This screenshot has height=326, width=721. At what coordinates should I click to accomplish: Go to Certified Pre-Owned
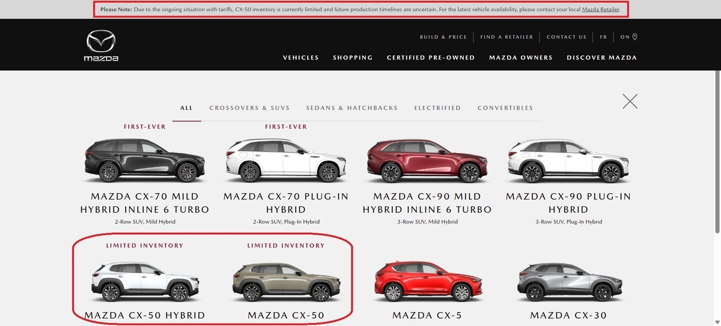click(431, 58)
